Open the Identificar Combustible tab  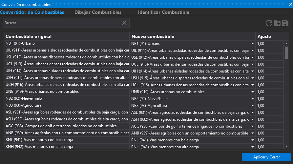tap(163, 12)
